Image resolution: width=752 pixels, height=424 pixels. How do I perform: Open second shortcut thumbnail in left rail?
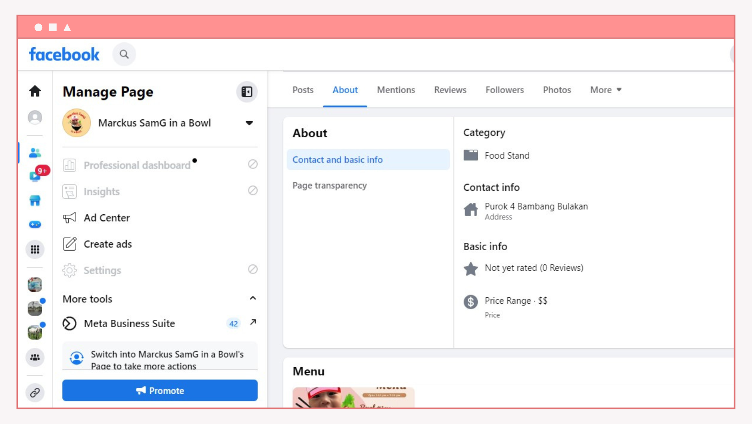tap(35, 308)
